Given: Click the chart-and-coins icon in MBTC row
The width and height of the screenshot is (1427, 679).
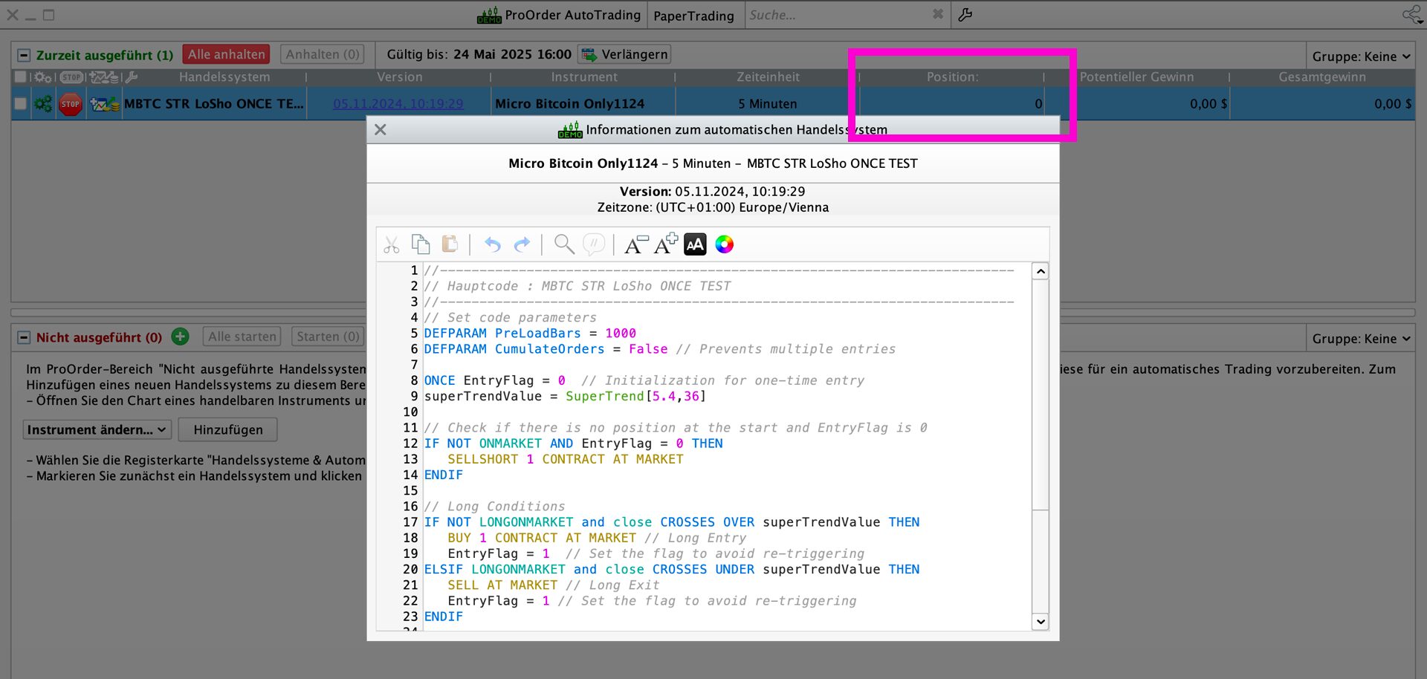Looking at the screenshot, I should 104,104.
